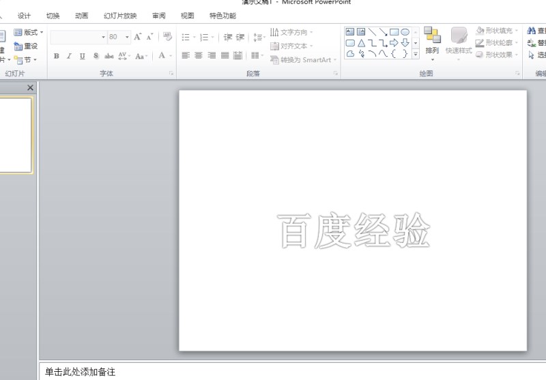Clear all formatting with the eraser icon
Image resolution: width=546 pixels, height=380 pixels.
pyautogui.click(x=167, y=37)
